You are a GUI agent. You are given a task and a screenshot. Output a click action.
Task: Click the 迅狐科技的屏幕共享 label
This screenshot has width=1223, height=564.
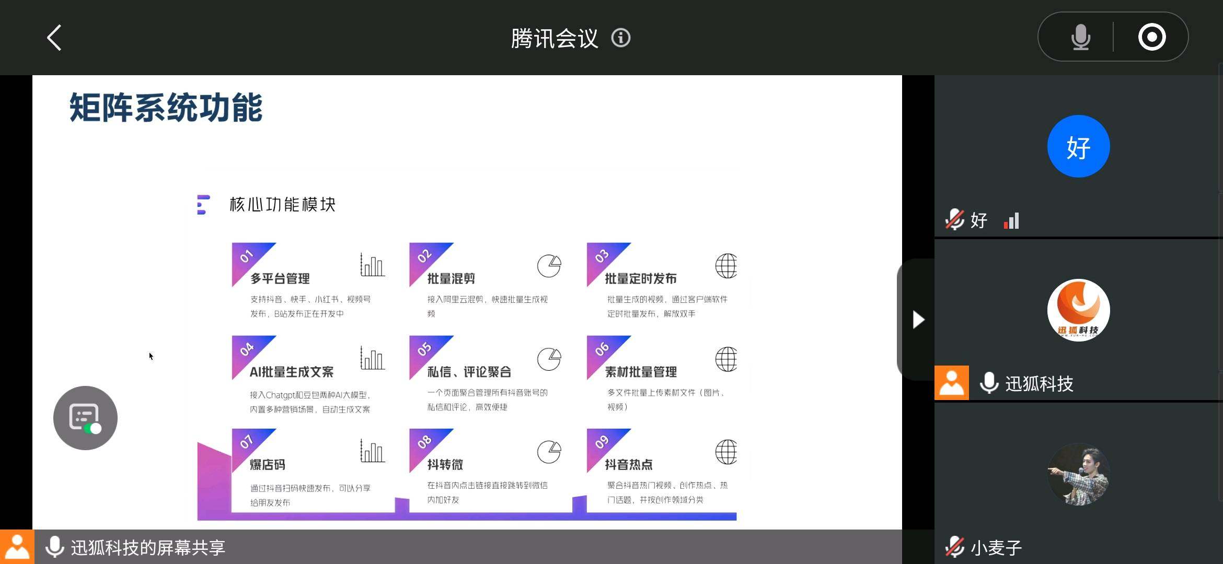click(x=148, y=547)
